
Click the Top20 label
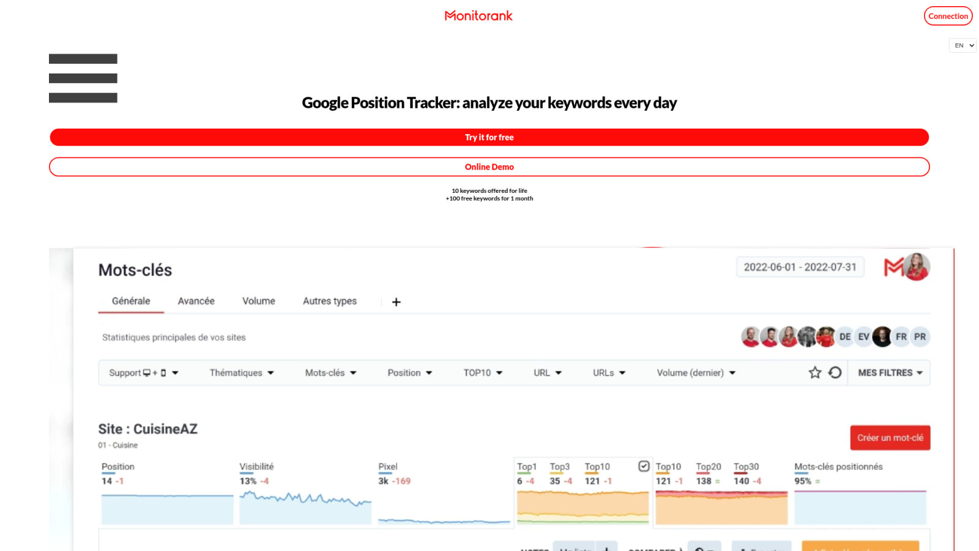pyautogui.click(x=709, y=467)
